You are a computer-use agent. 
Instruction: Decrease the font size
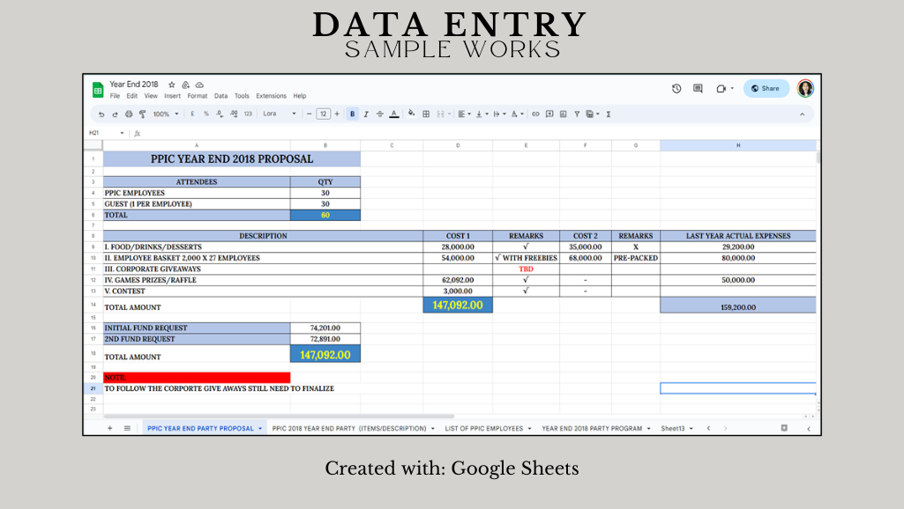(x=309, y=114)
